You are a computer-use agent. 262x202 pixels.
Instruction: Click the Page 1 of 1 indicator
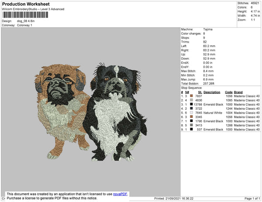tap(252, 199)
